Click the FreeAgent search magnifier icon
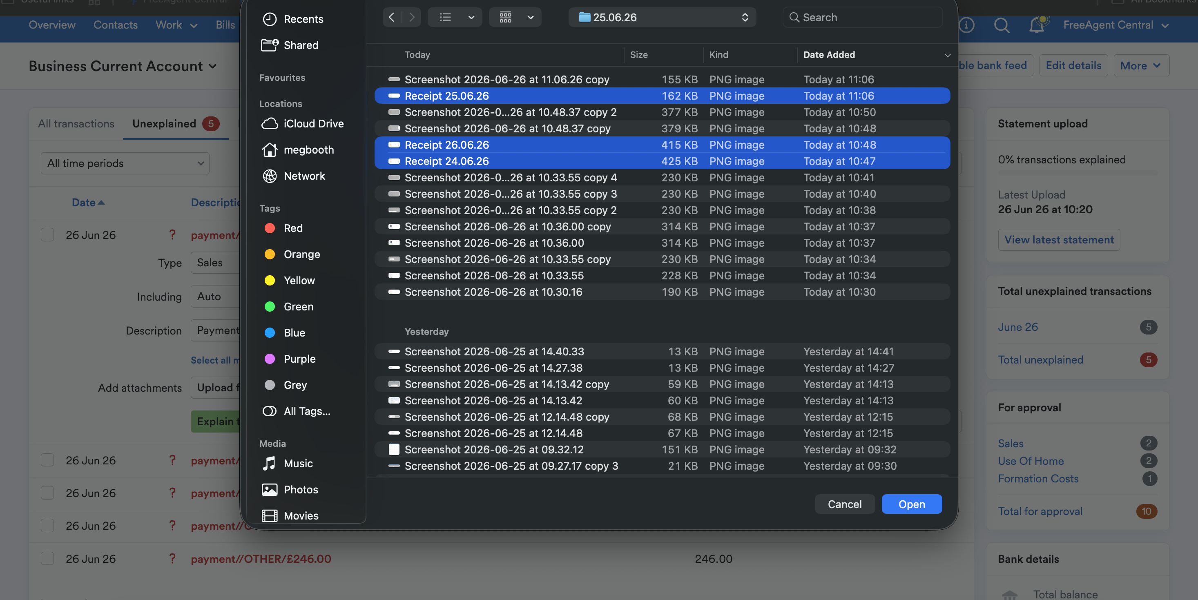The image size is (1198, 600). coord(1001,25)
